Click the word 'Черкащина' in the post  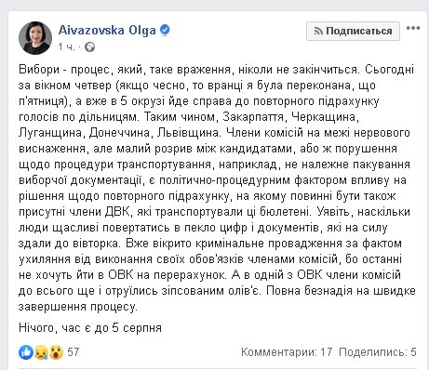click(x=324, y=117)
